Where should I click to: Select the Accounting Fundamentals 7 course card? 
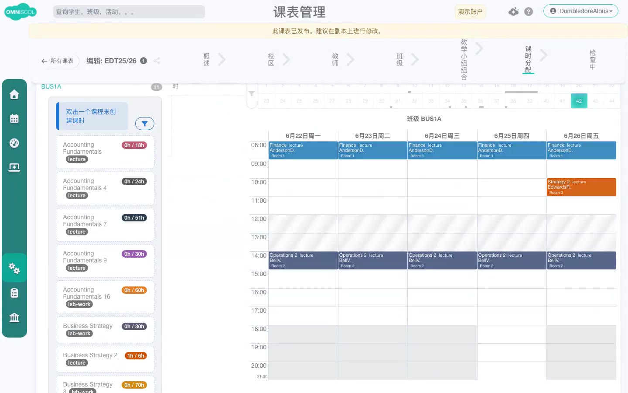click(x=105, y=224)
